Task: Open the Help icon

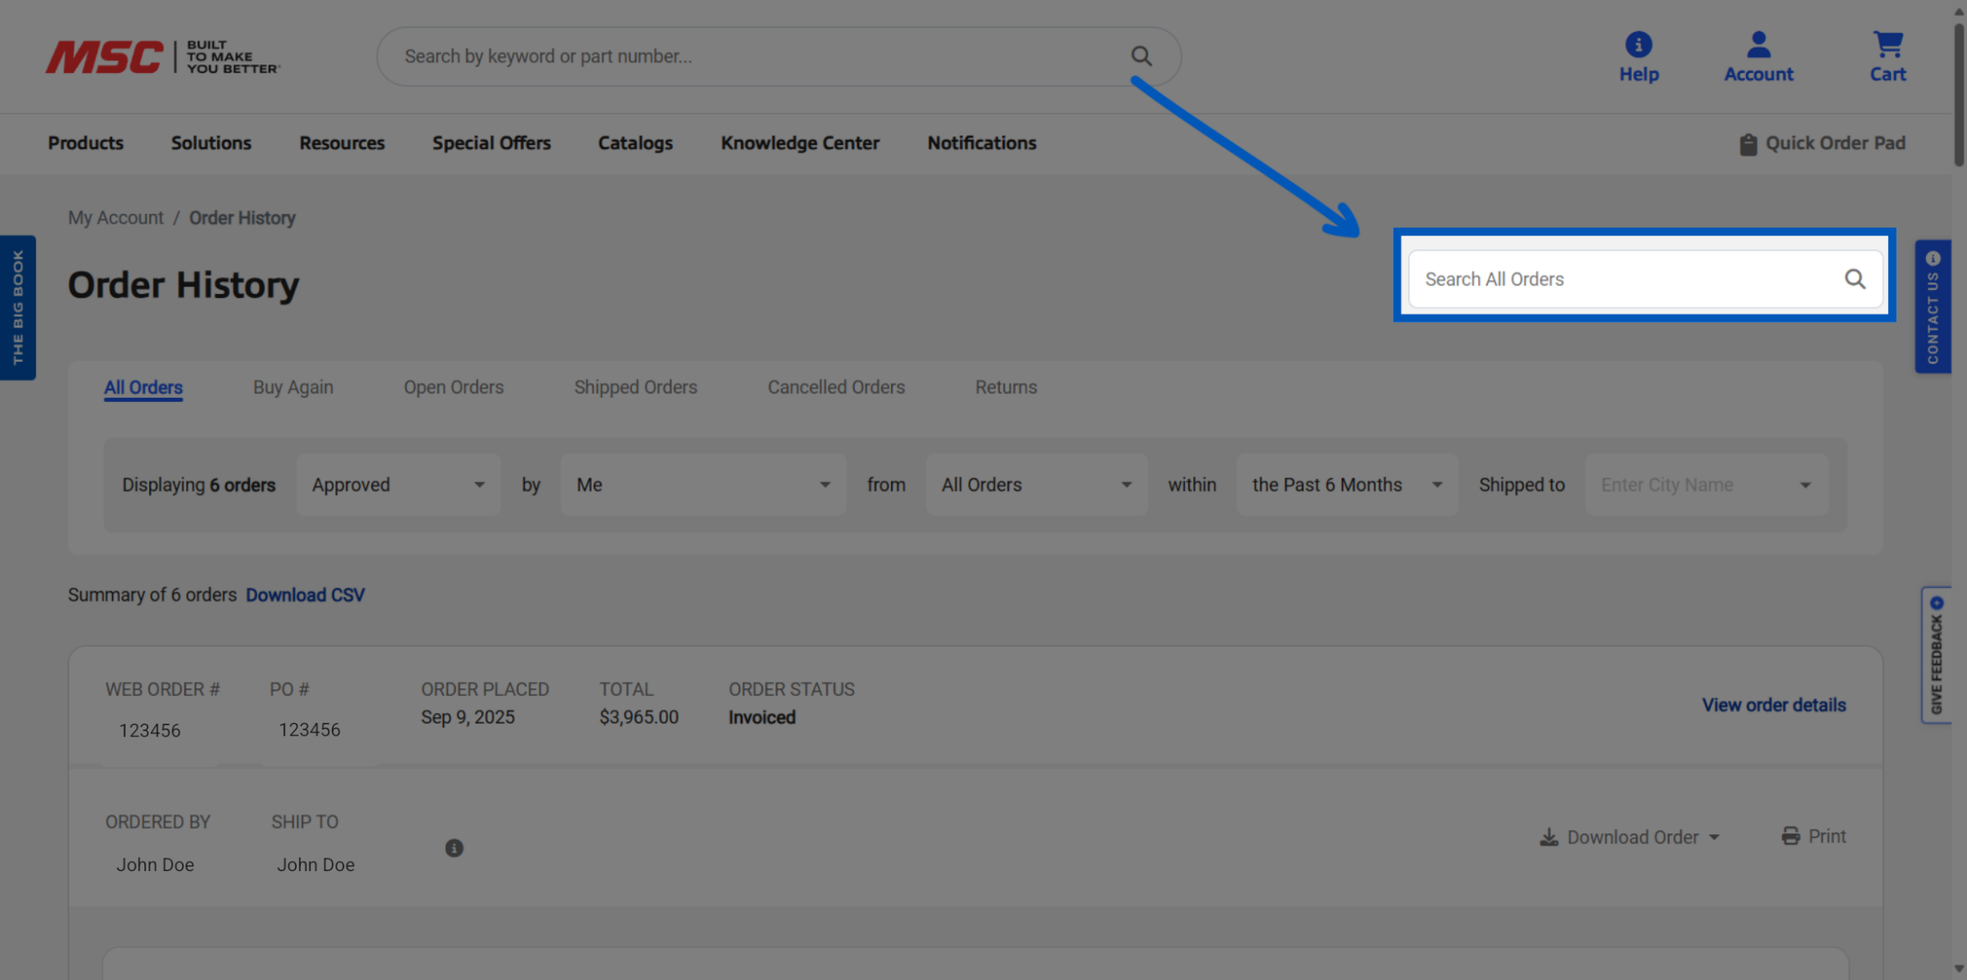Action: (1638, 57)
